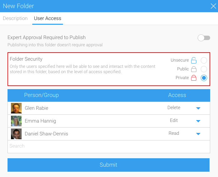Click the Access column header
The width and height of the screenshot is (218, 177).
coord(177,95)
